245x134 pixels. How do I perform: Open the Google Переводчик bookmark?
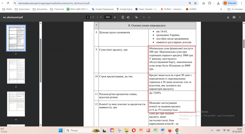[103, 9]
